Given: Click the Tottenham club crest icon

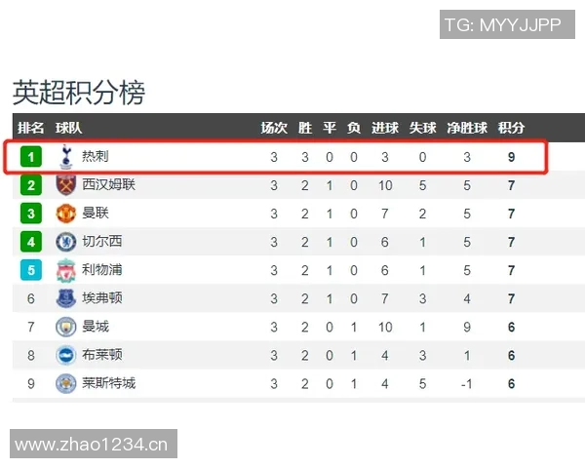Looking at the screenshot, I should tap(65, 157).
